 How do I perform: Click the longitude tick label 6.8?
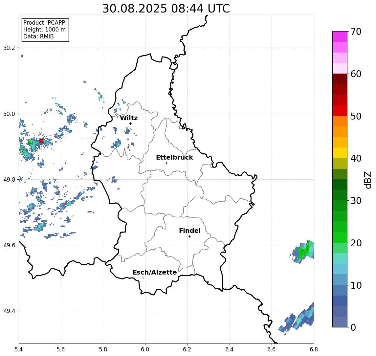tap(314, 349)
